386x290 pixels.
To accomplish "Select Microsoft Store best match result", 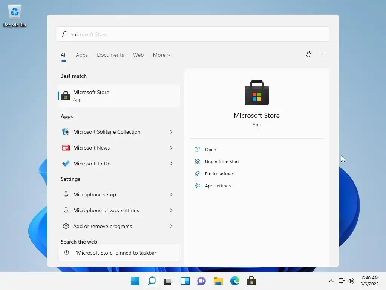I will (119, 96).
